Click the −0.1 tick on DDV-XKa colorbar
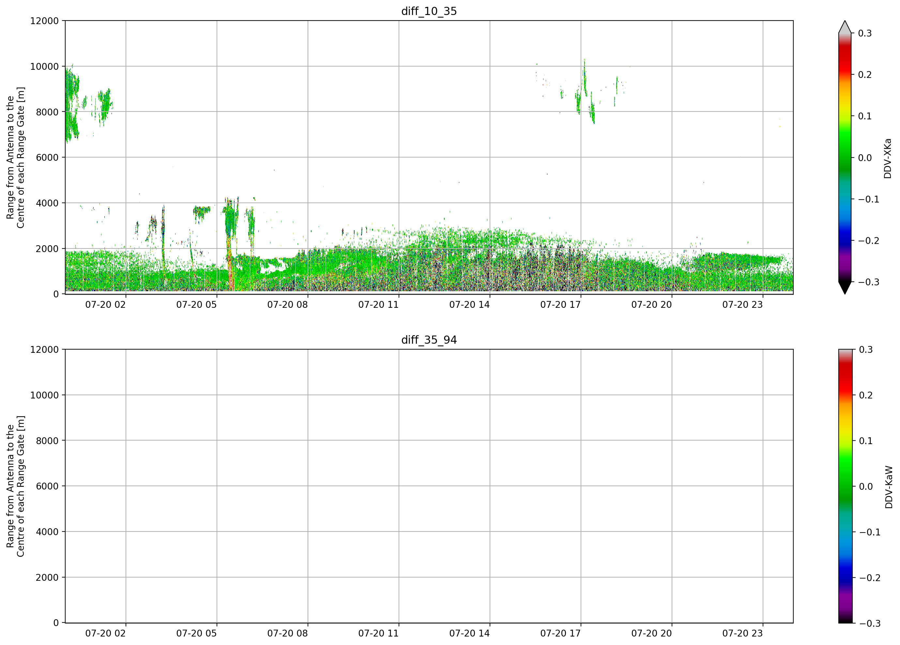Viewport: 900px width, 645px height. 869,199
